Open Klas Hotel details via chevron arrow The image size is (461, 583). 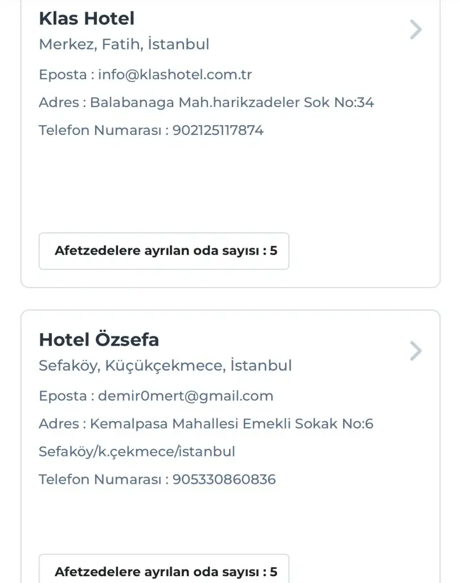click(x=416, y=30)
